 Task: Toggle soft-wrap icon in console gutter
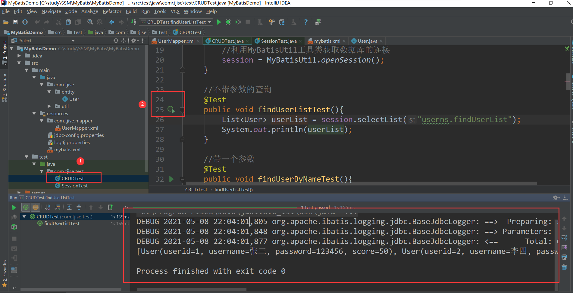pos(564,238)
